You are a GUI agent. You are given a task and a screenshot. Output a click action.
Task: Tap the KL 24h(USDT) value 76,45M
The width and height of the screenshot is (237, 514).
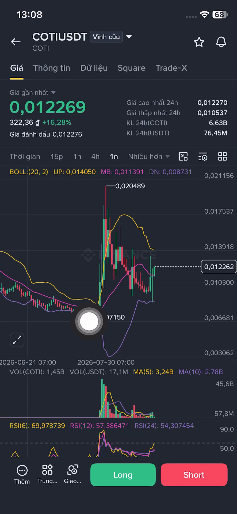pyautogui.click(x=216, y=133)
